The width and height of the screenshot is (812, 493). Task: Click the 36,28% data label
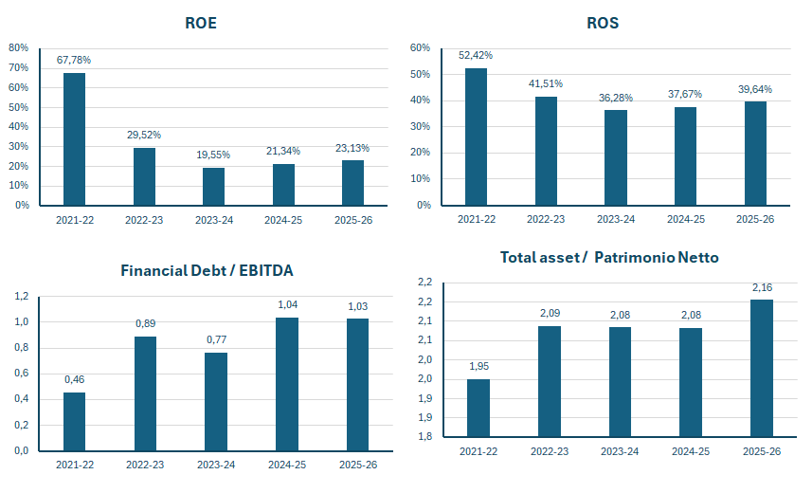tap(616, 98)
